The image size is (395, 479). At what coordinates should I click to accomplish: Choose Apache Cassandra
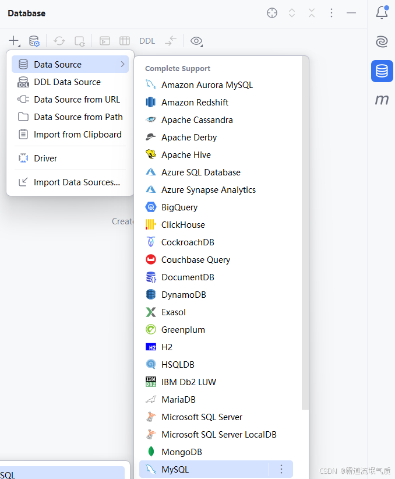[216, 120]
